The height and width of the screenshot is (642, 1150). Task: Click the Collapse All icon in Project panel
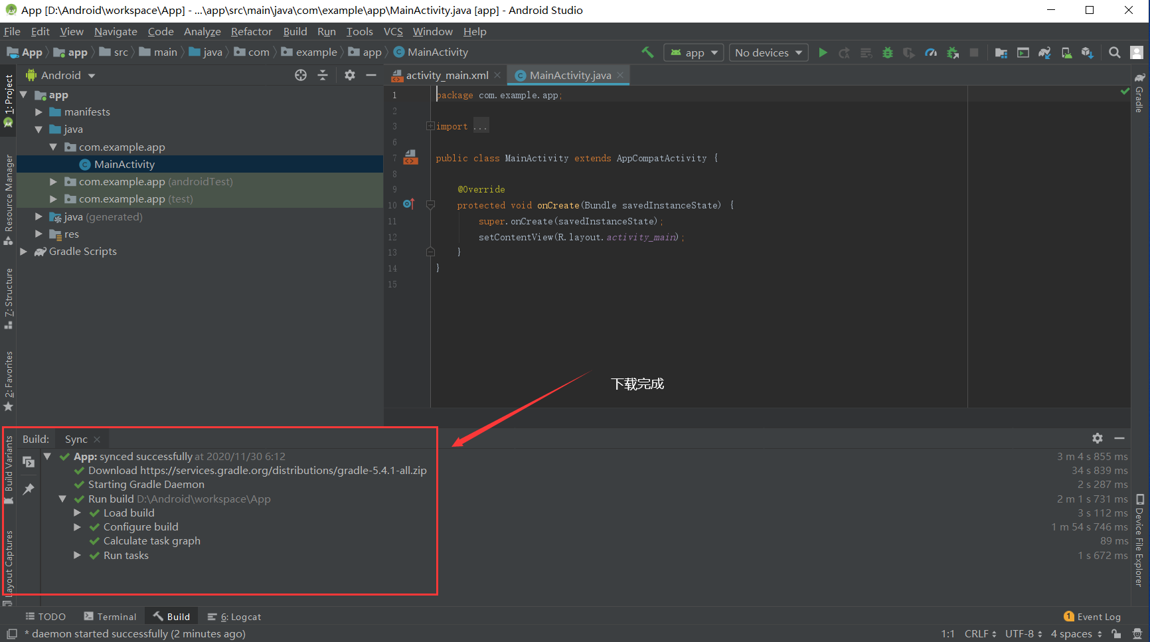[323, 75]
